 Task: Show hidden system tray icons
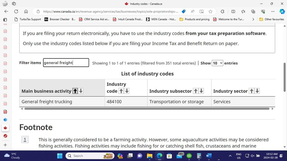230,156
